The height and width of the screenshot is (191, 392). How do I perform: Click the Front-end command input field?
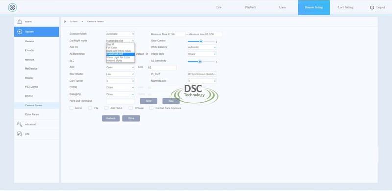[120, 101]
